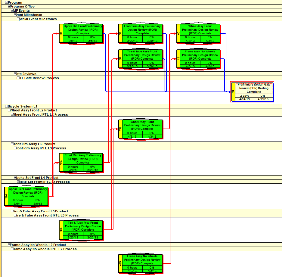Select task 39 Front Rim Assy IPDR node
This screenshot has width=282, height=277.
pyautogui.click(x=142, y=30)
